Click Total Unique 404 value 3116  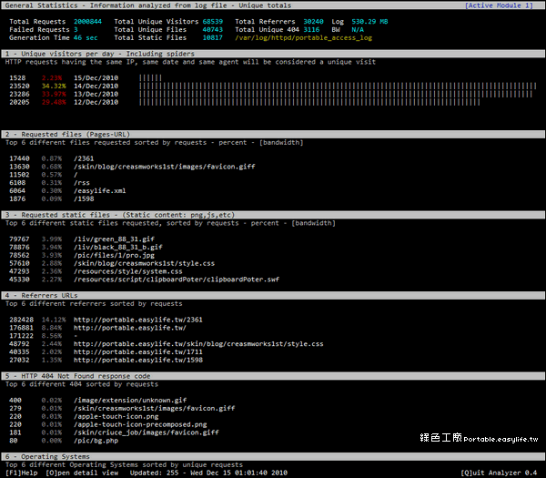[x=311, y=30]
